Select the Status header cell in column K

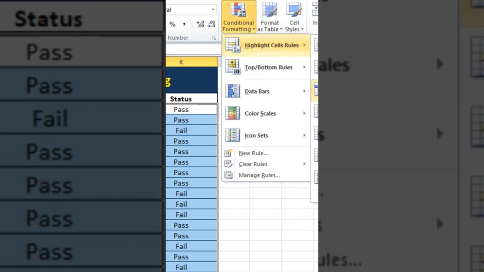tap(191, 99)
